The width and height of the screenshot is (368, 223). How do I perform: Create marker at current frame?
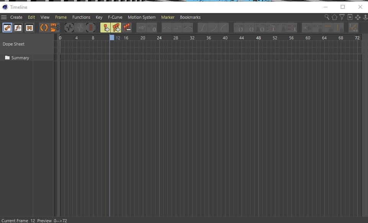(x=105, y=28)
